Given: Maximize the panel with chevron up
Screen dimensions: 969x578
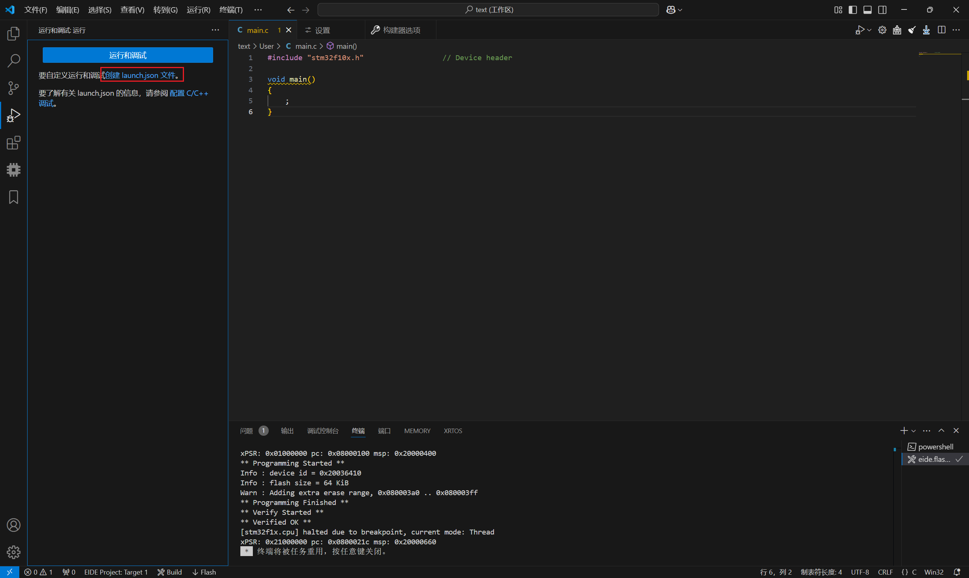Looking at the screenshot, I should click(941, 430).
